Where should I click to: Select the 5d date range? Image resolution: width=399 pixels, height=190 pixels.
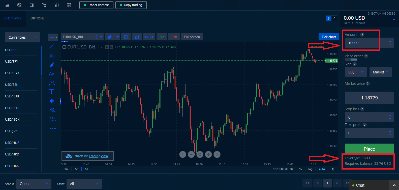[77, 169]
